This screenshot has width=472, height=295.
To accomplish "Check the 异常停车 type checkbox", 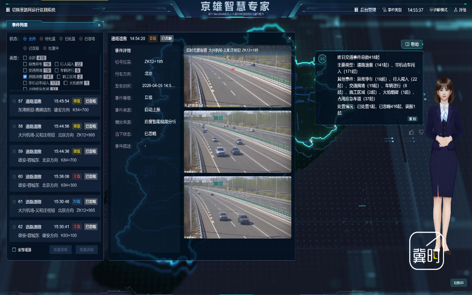I will pos(25,64).
